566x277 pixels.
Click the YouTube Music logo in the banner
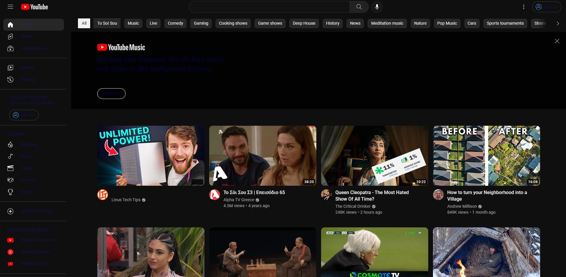pyautogui.click(x=121, y=47)
